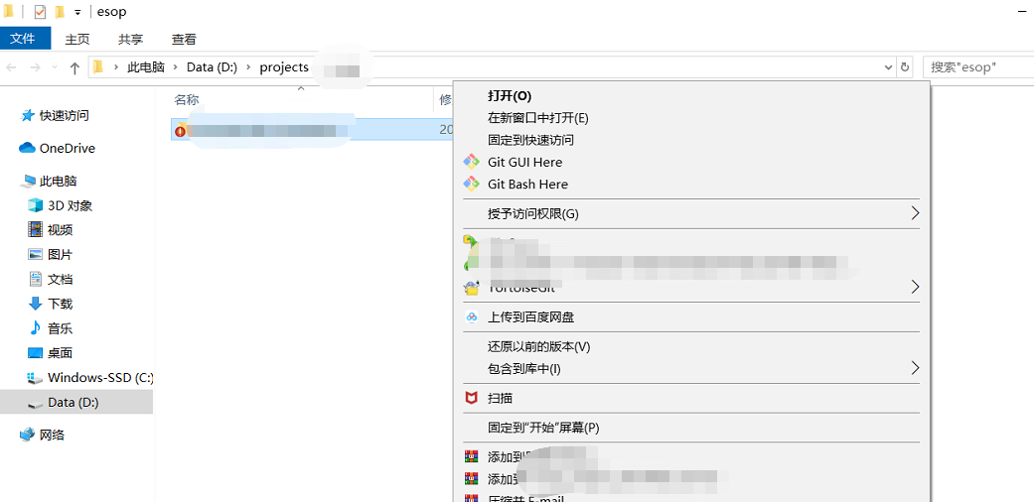Refresh the current folder

point(905,67)
